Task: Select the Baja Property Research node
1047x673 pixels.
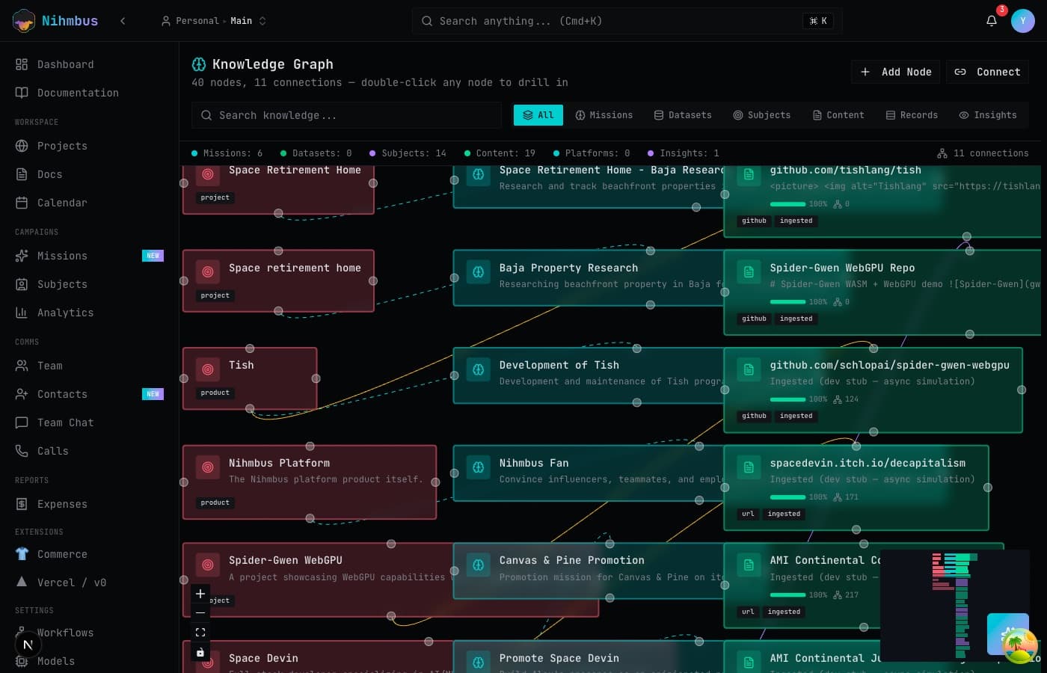Action: pos(589,278)
